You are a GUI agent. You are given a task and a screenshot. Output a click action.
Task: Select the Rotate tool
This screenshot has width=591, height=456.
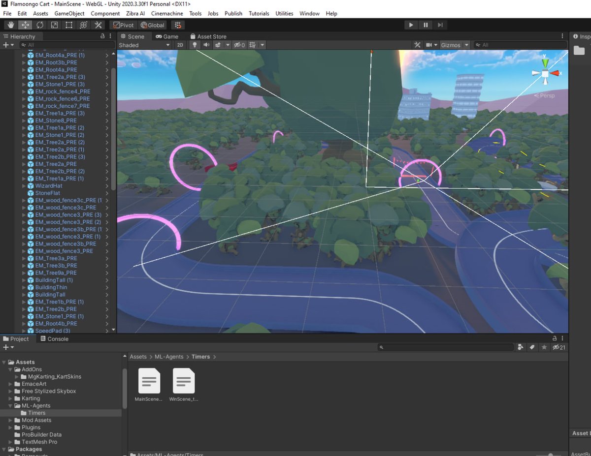[x=40, y=25]
